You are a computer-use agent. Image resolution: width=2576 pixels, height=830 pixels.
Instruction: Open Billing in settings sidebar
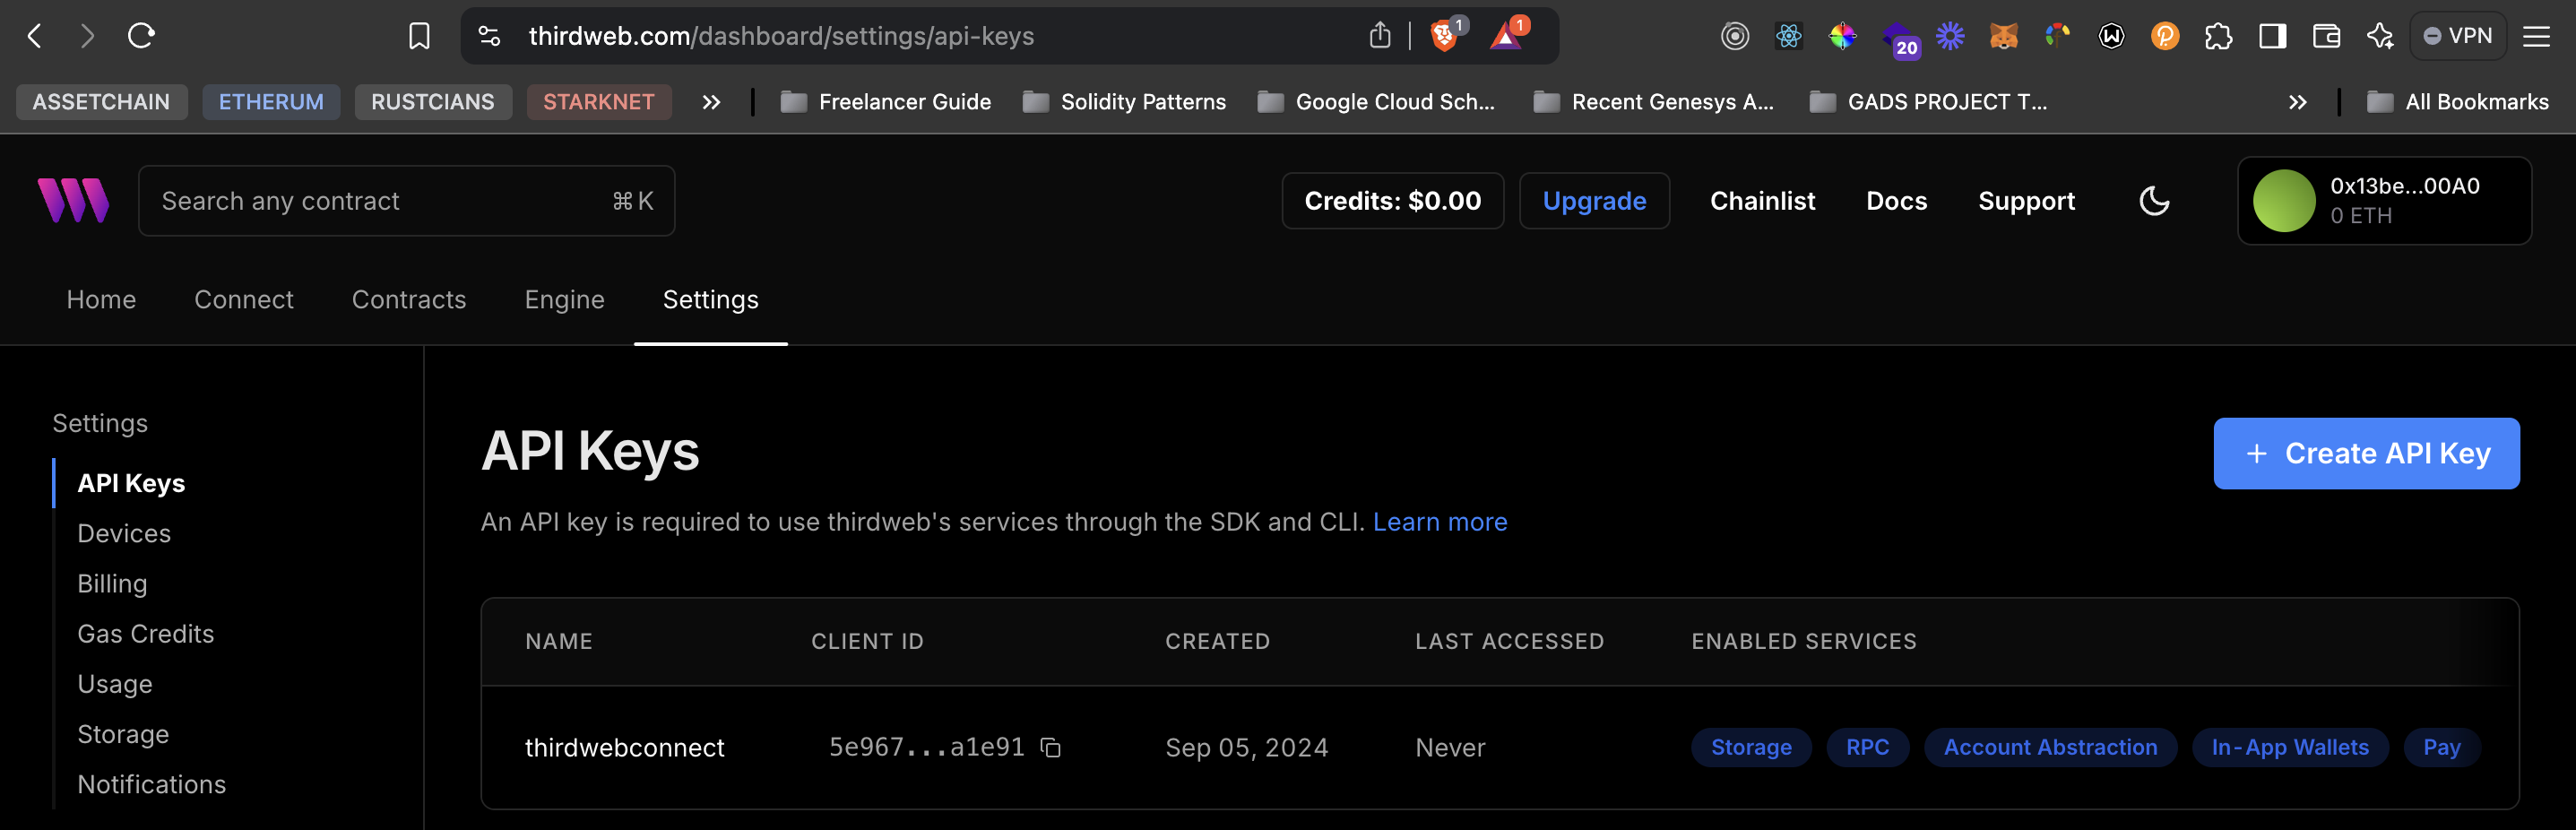(x=112, y=583)
